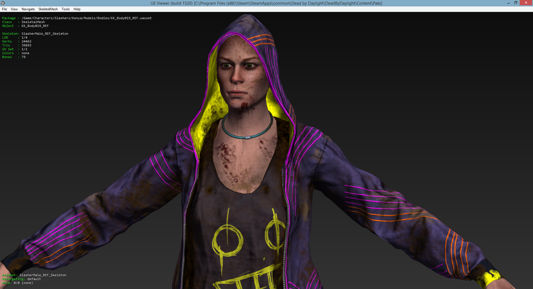Open the Navigate menu
This screenshot has width=533, height=289.
[x=28, y=9]
